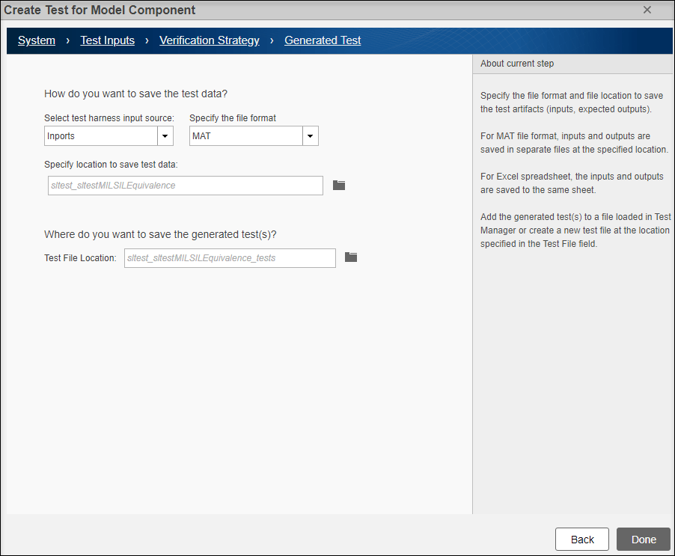Open the Verification Strategy step
Image resolution: width=675 pixels, height=556 pixels.
tap(209, 40)
